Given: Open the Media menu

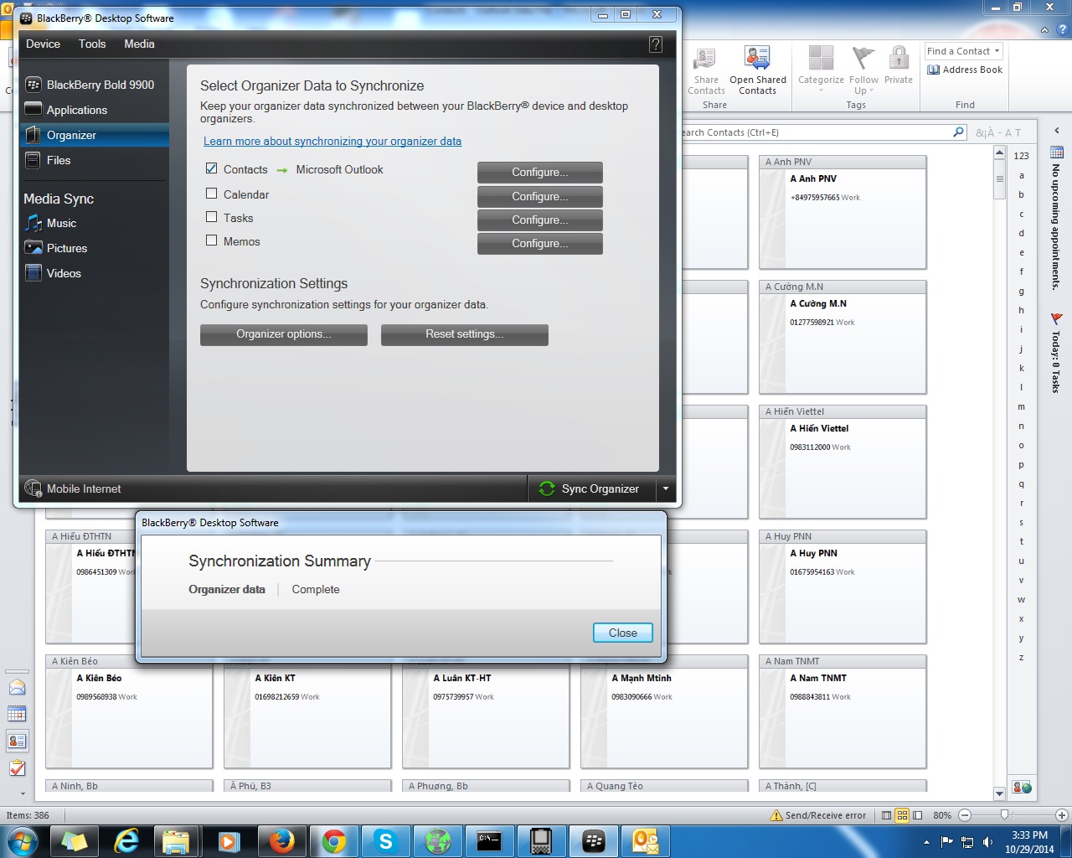Looking at the screenshot, I should click(139, 44).
